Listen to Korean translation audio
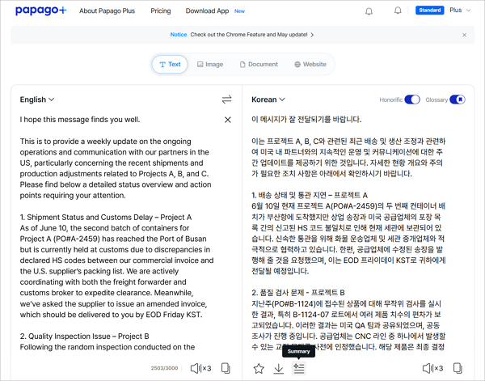The height and width of the screenshot is (381, 485). click(430, 368)
